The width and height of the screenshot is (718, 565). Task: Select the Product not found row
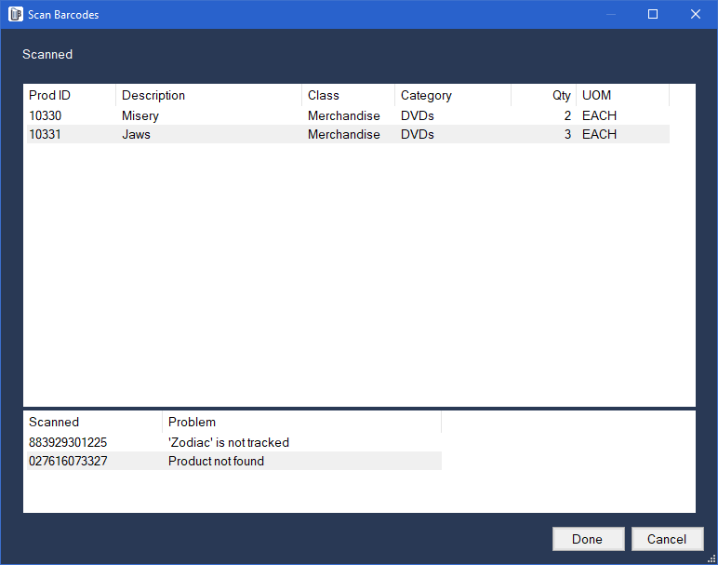(x=234, y=461)
